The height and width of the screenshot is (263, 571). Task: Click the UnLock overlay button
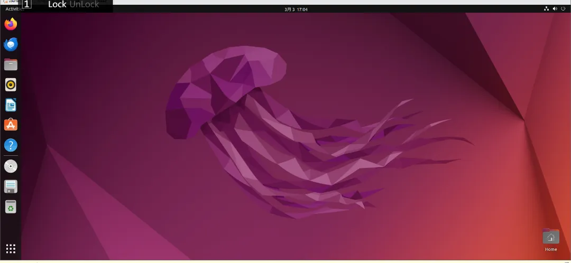tap(84, 4)
